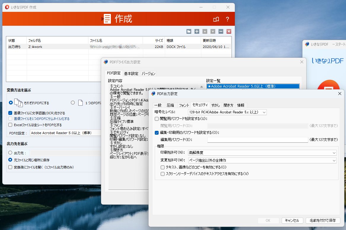Switch to 開き方 tab

[228, 105]
